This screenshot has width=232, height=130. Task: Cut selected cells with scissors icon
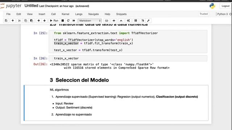coord(20,21)
